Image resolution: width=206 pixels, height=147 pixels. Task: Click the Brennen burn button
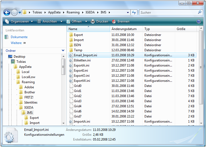click(x=120, y=21)
